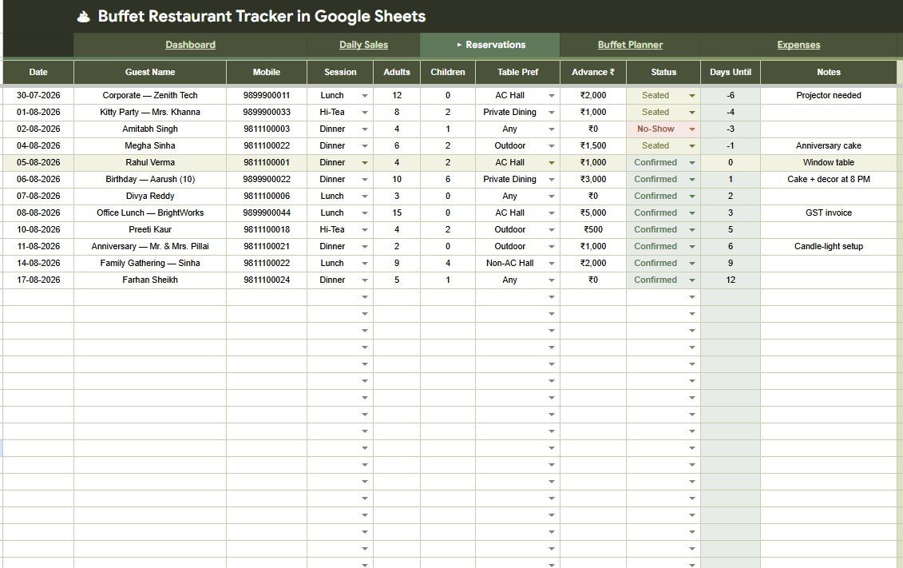Select mobile number 9899900044
Image resolution: width=903 pixels, height=568 pixels.
(x=266, y=213)
